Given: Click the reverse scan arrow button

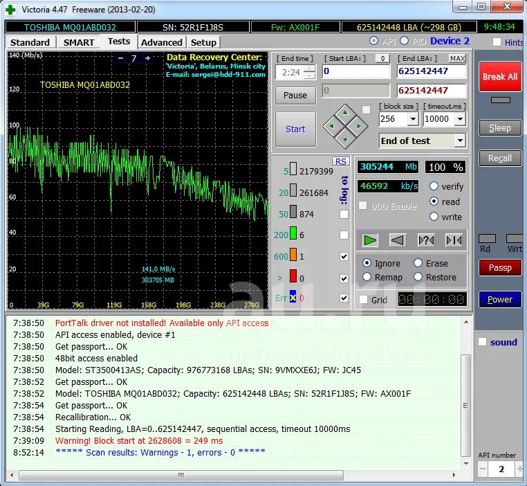Looking at the screenshot, I should point(398,240).
